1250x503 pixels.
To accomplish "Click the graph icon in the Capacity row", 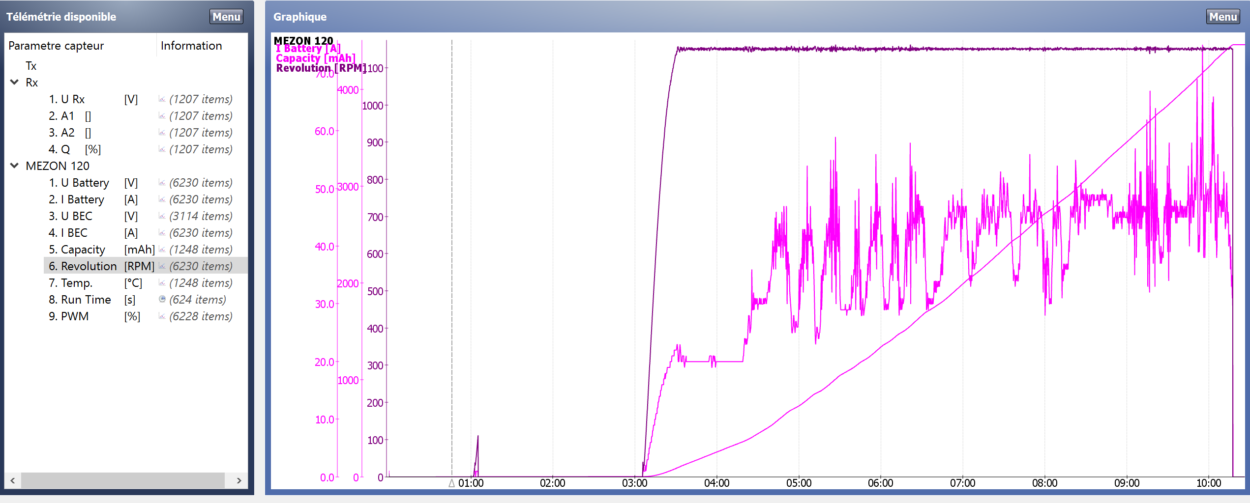I will point(162,250).
